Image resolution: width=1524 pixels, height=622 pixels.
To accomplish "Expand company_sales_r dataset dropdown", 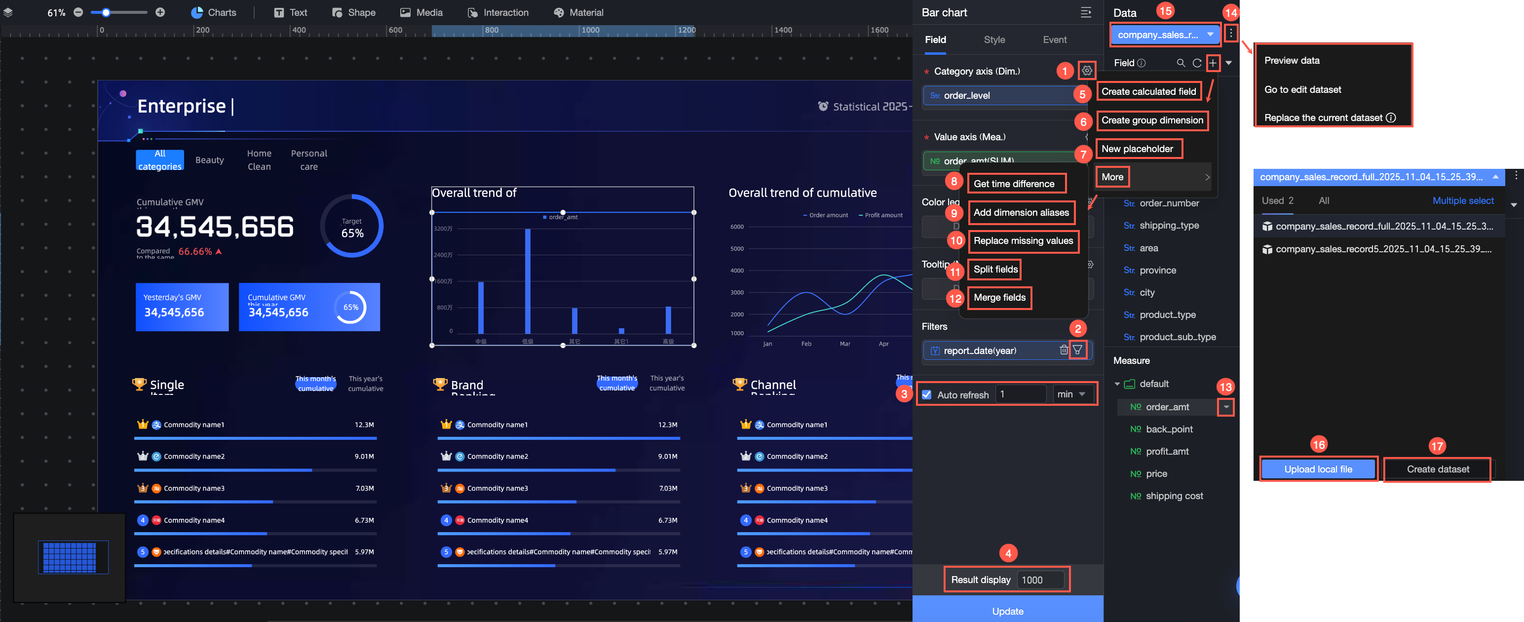I will coord(1210,35).
